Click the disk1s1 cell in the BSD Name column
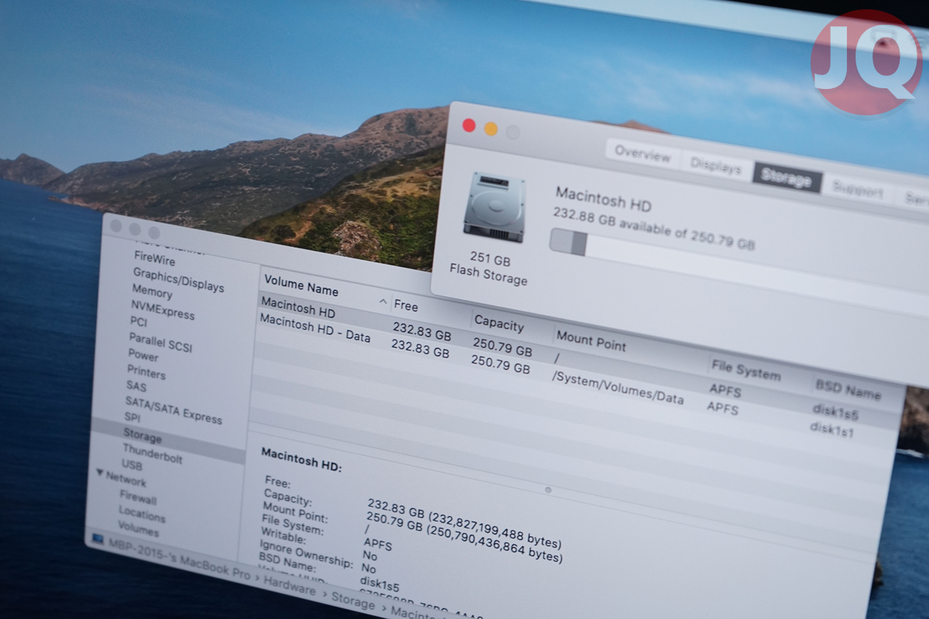Screen dimensions: 929x619 [831, 429]
